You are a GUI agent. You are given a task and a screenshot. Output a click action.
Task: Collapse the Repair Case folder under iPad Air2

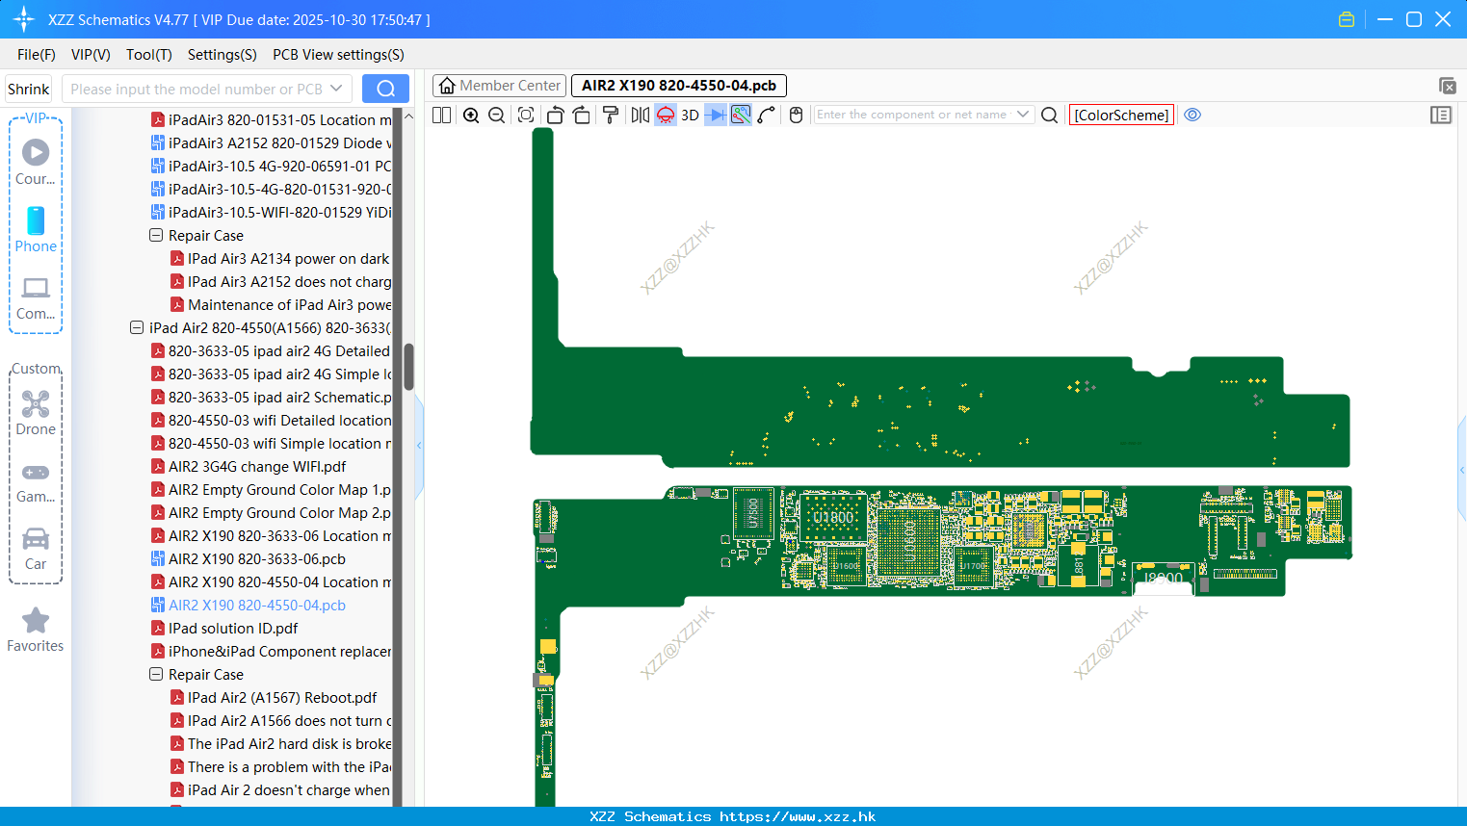coord(156,674)
